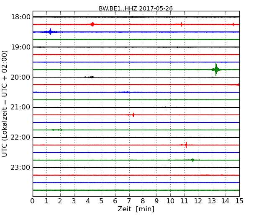This screenshot has width=272, height=218.
Task: Select the green signal near minute 2 on the 21:45 trace
Action: pos(57,130)
